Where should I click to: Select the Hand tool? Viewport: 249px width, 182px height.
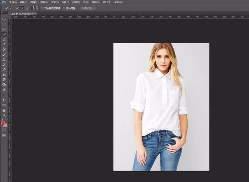[4, 110]
